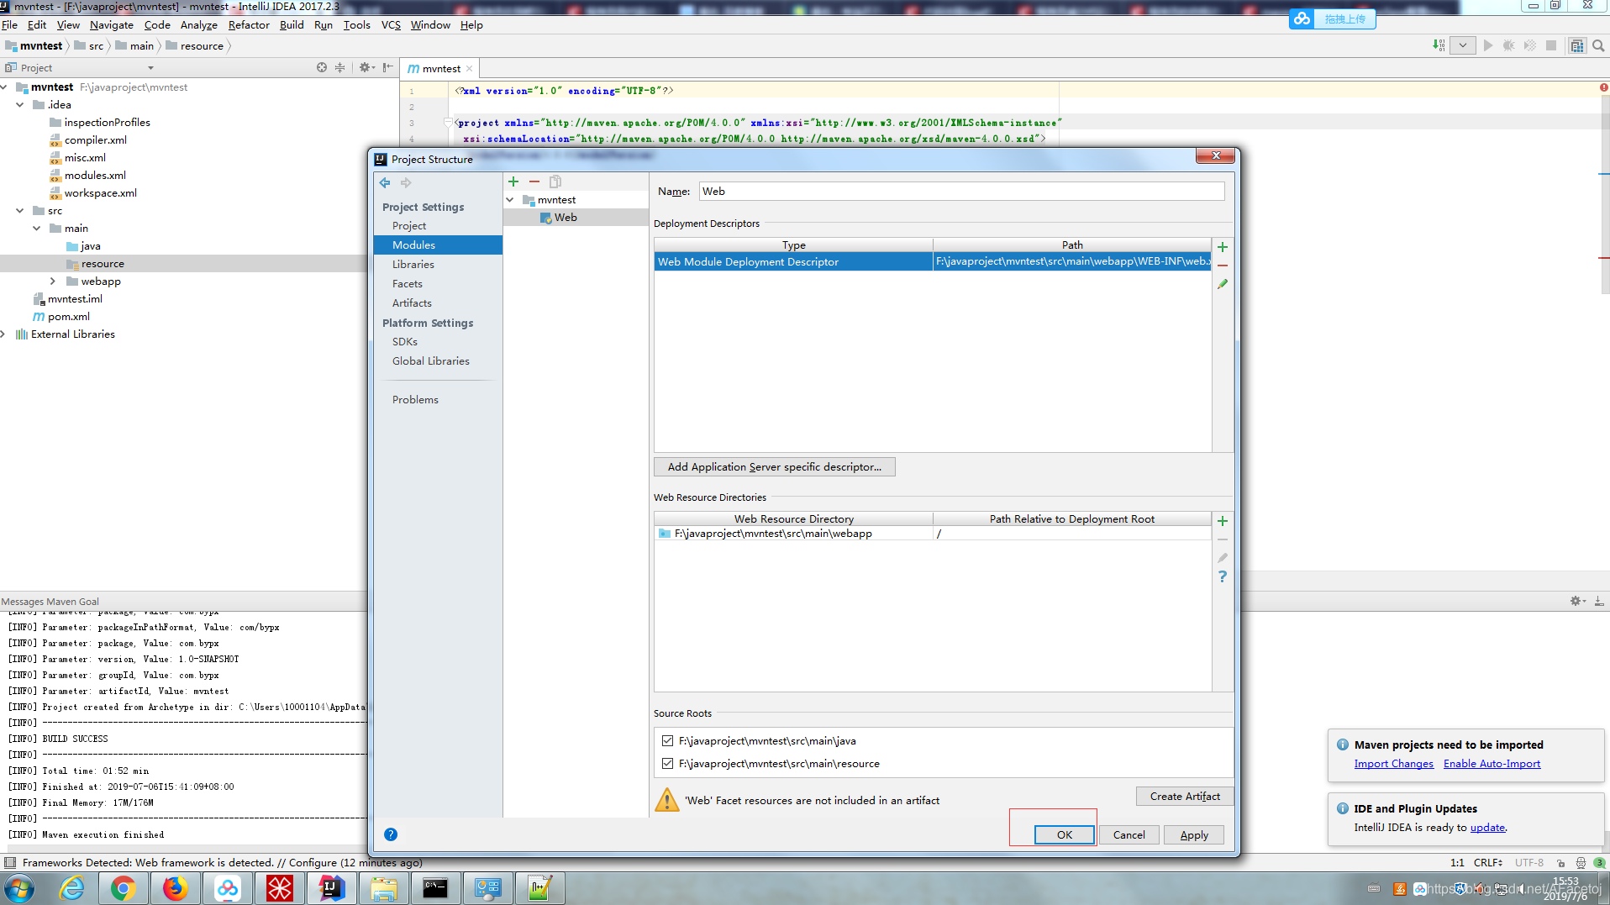The width and height of the screenshot is (1610, 905).
Task: Open Search Everywhere magnifier
Action: point(1598,45)
